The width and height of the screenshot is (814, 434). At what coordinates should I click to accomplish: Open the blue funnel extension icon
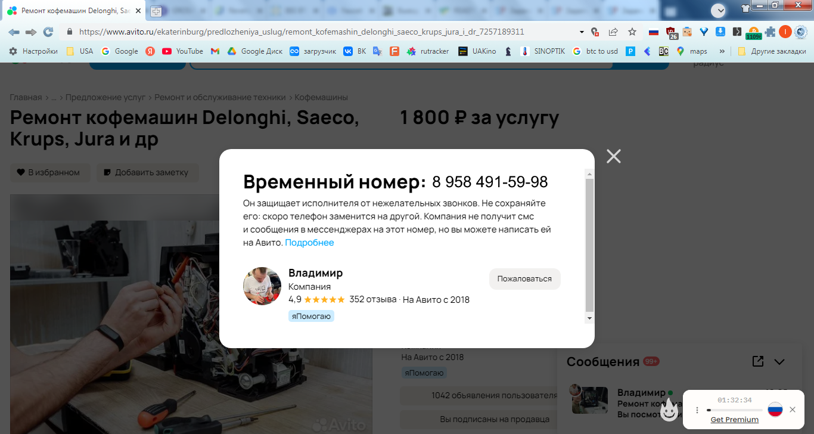[x=704, y=32]
